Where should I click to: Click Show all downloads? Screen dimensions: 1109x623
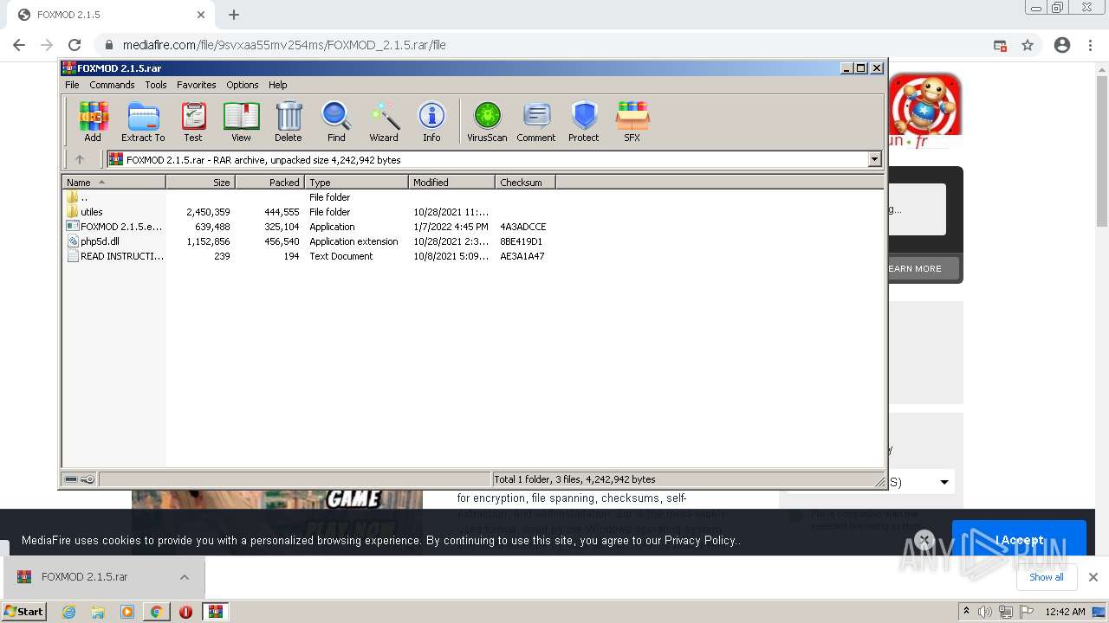click(1047, 577)
